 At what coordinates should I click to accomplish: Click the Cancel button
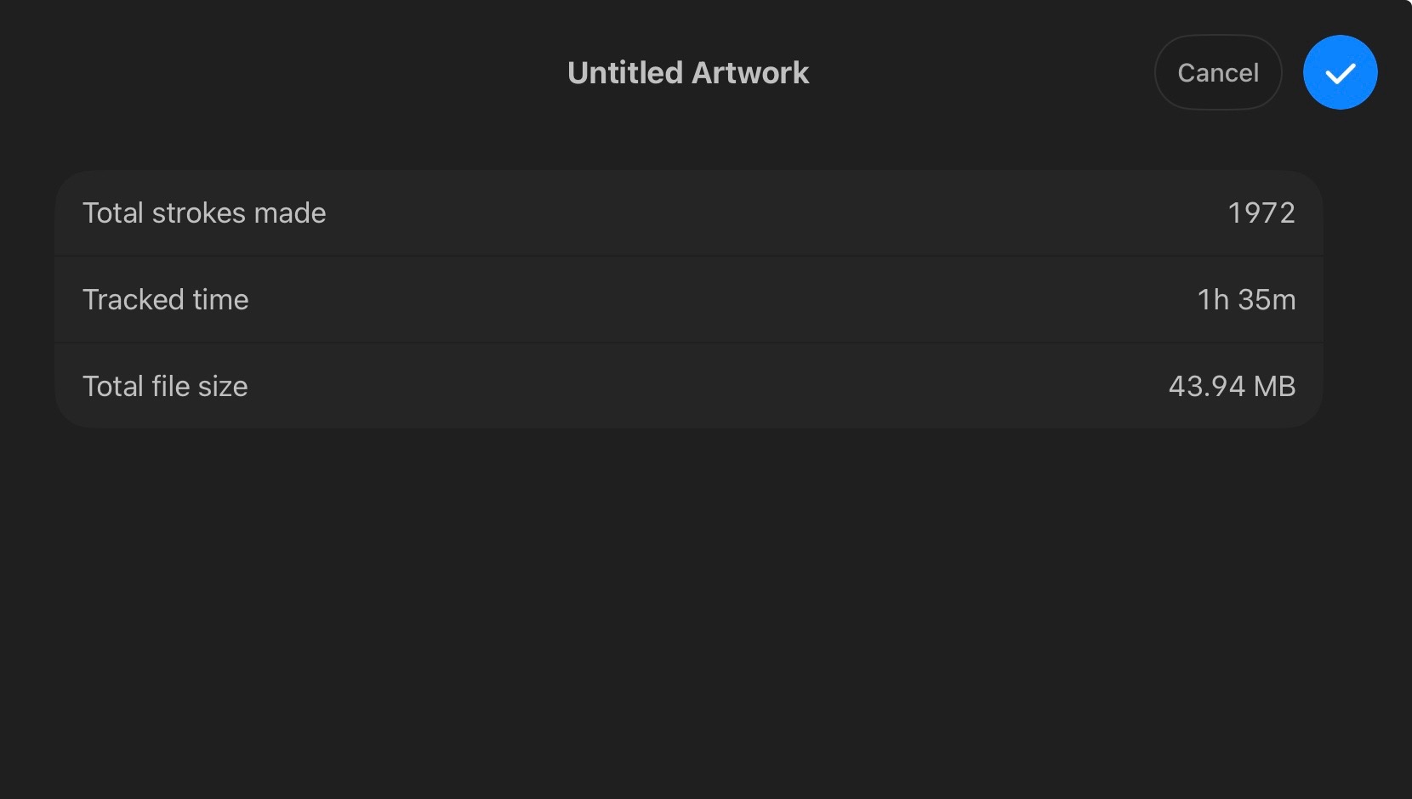(1218, 72)
